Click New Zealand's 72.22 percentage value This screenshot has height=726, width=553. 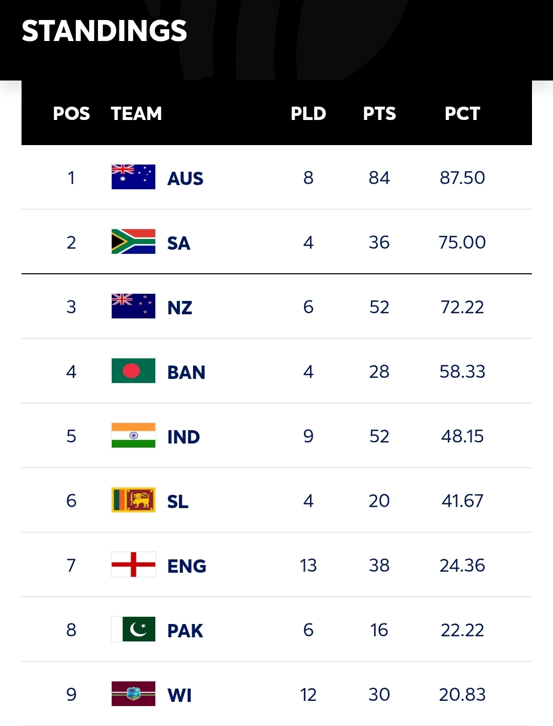[462, 307]
